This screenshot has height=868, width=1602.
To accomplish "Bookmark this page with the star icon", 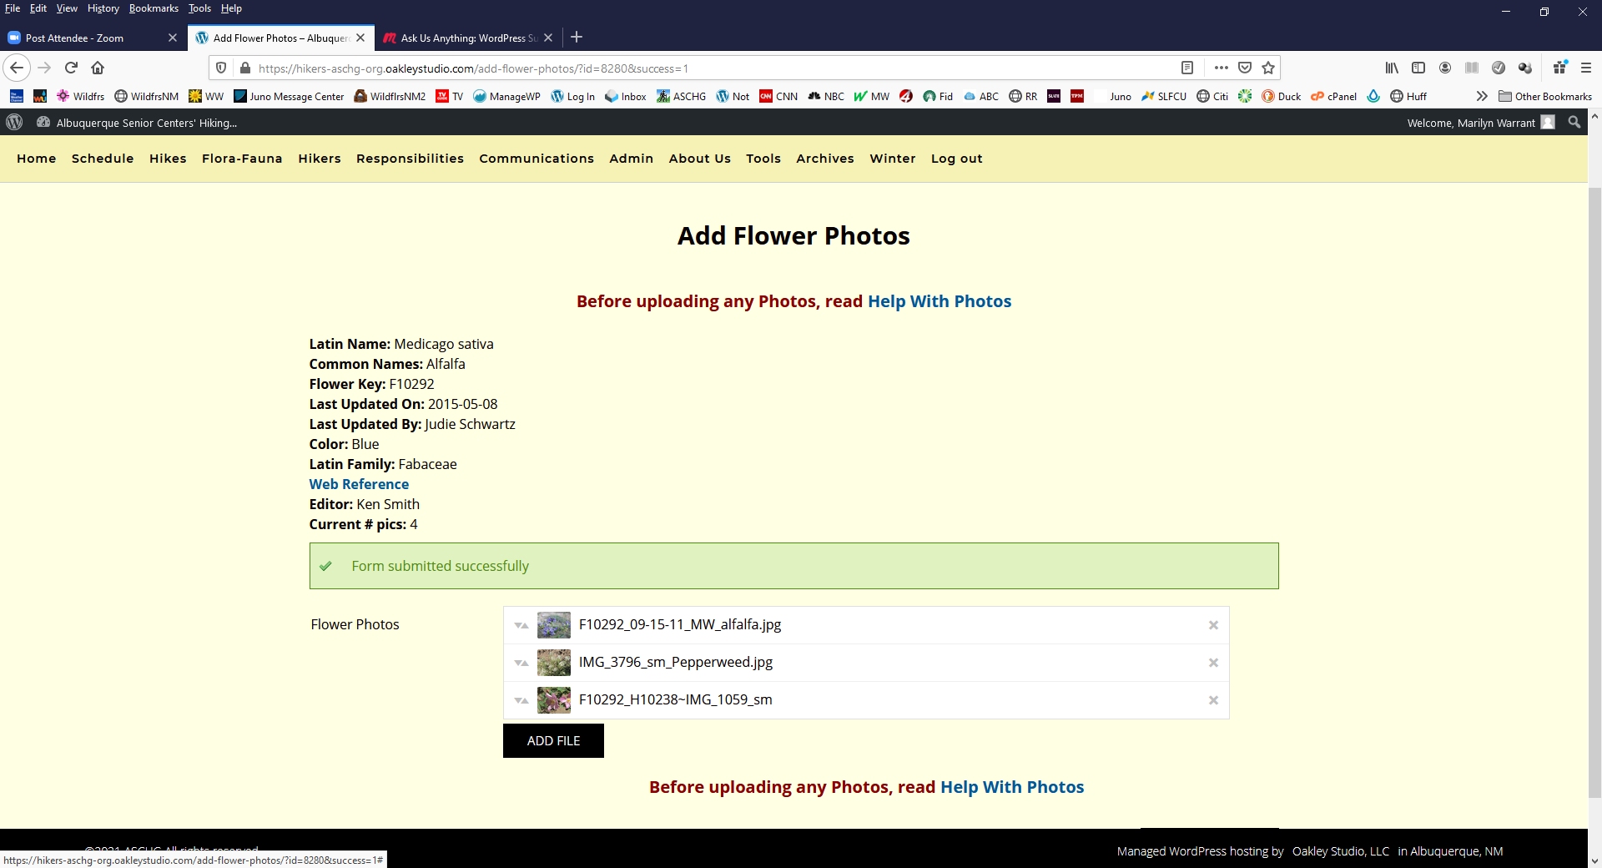I will [1268, 68].
